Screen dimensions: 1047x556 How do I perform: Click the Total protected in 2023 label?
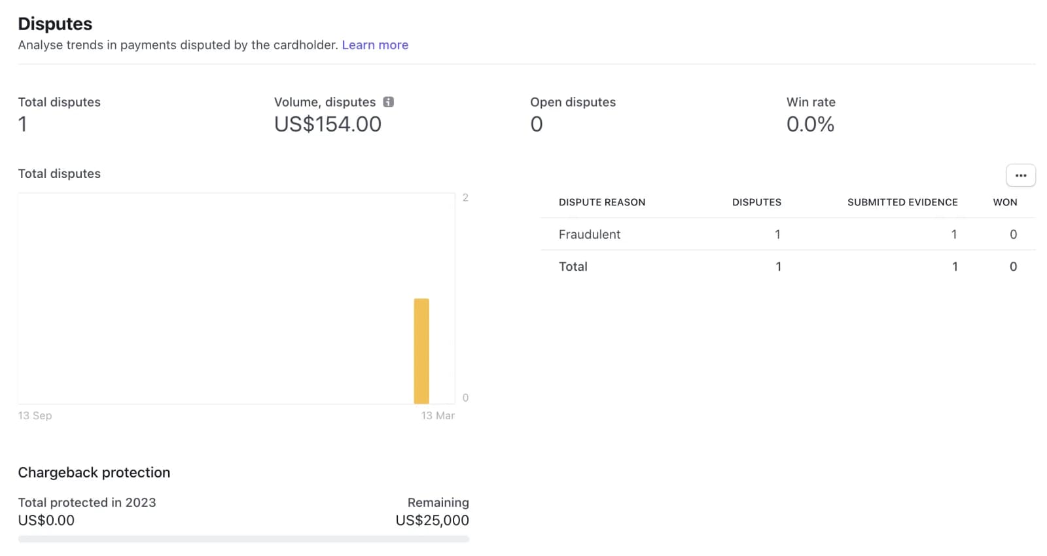(x=87, y=502)
